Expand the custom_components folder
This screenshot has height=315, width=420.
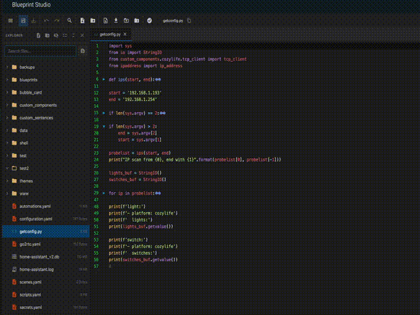[x=7, y=105]
